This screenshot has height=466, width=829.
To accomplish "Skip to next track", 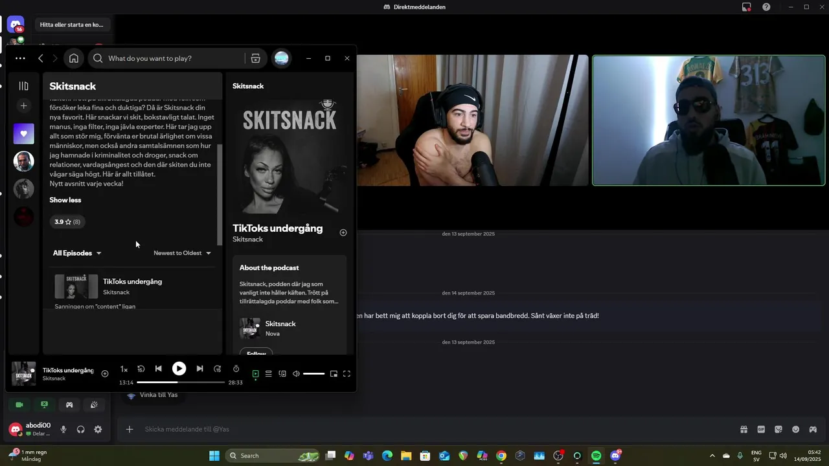I will (x=199, y=369).
